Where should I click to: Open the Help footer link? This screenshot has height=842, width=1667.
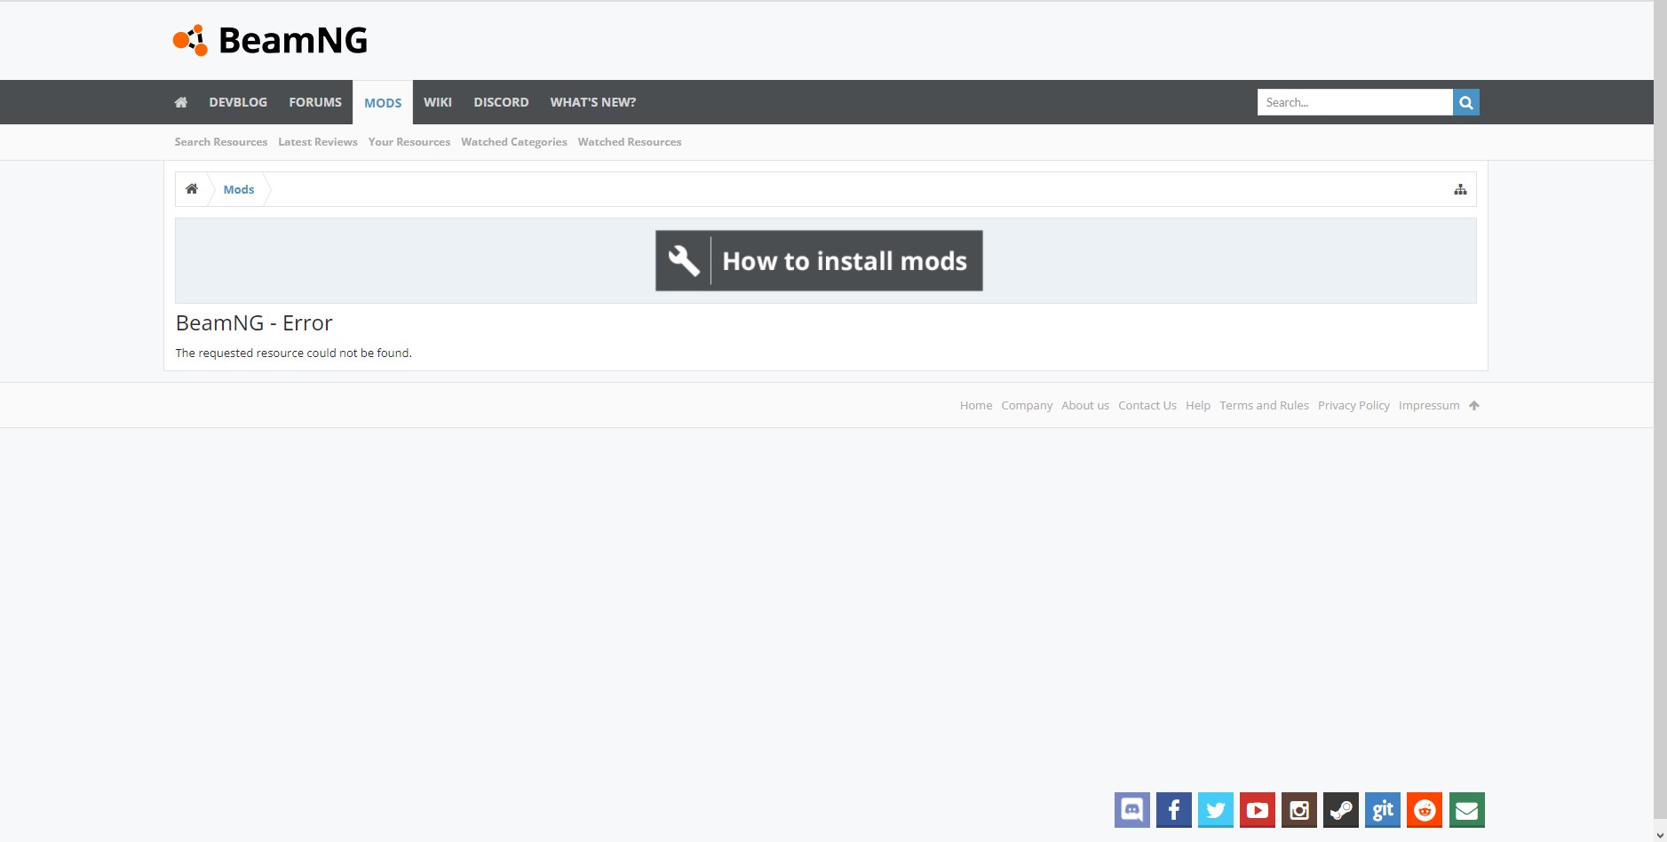click(1198, 405)
